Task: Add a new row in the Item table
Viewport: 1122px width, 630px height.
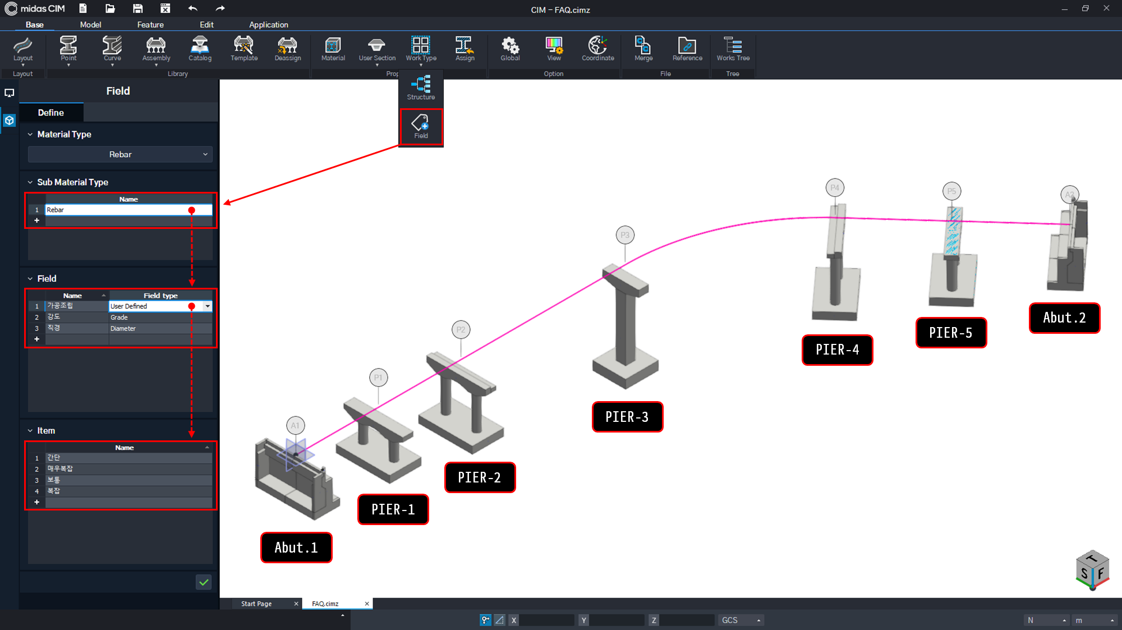Action: pyautogui.click(x=37, y=502)
